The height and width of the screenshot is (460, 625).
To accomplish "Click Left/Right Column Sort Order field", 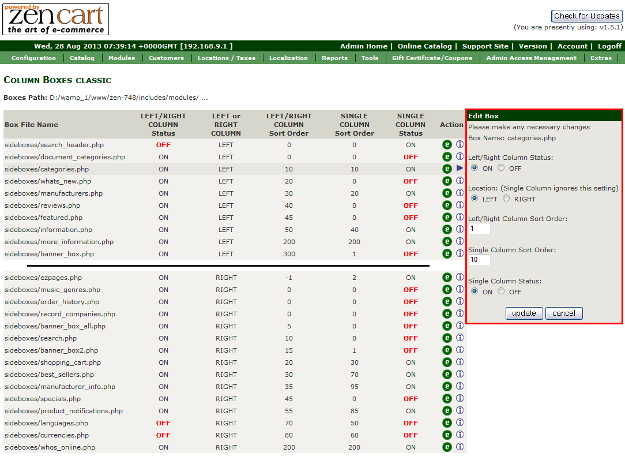I will pos(479,229).
